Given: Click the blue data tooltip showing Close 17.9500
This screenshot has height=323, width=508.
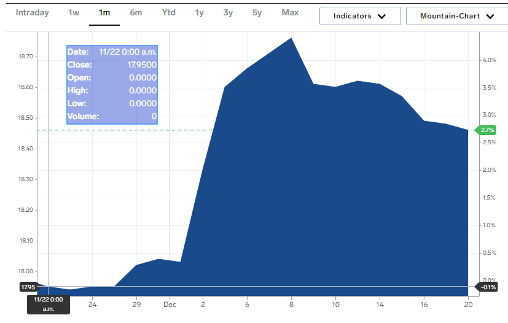Looking at the screenshot, I should coord(112,84).
